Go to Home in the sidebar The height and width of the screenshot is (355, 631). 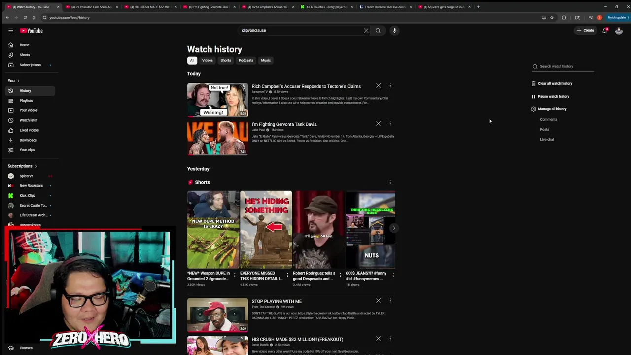(x=29, y=45)
